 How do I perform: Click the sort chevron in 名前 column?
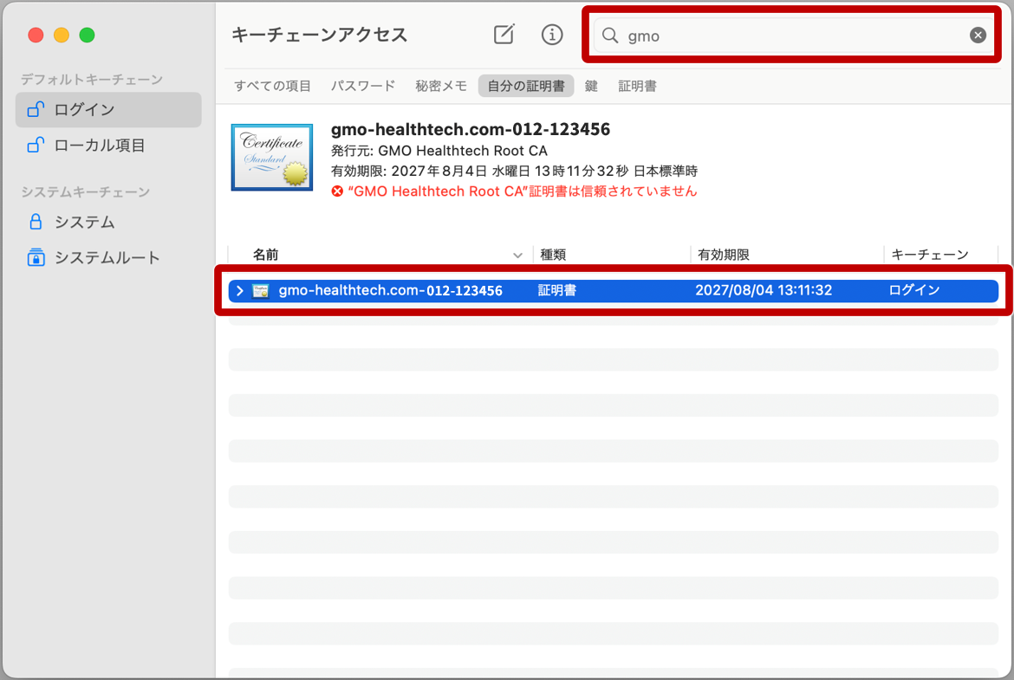point(517,256)
